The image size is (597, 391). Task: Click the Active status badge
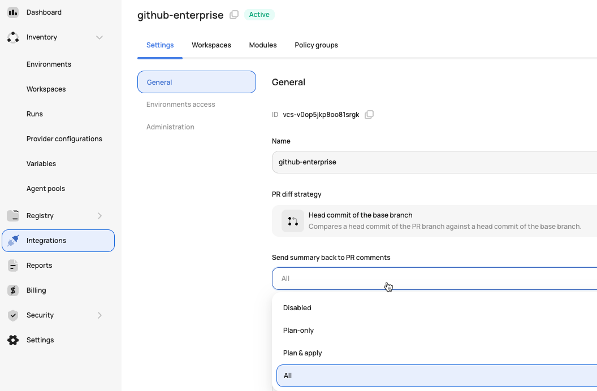point(259,15)
